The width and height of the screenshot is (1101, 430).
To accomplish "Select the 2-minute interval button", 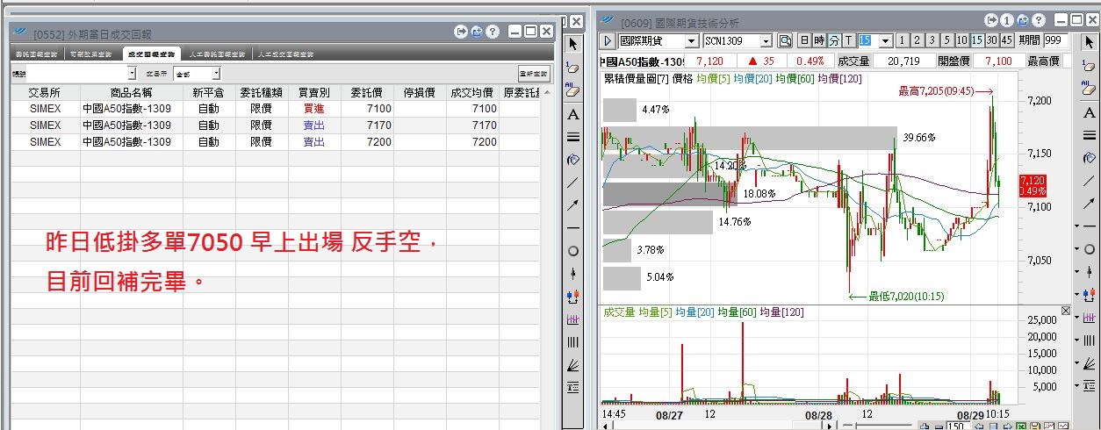I will click(917, 40).
